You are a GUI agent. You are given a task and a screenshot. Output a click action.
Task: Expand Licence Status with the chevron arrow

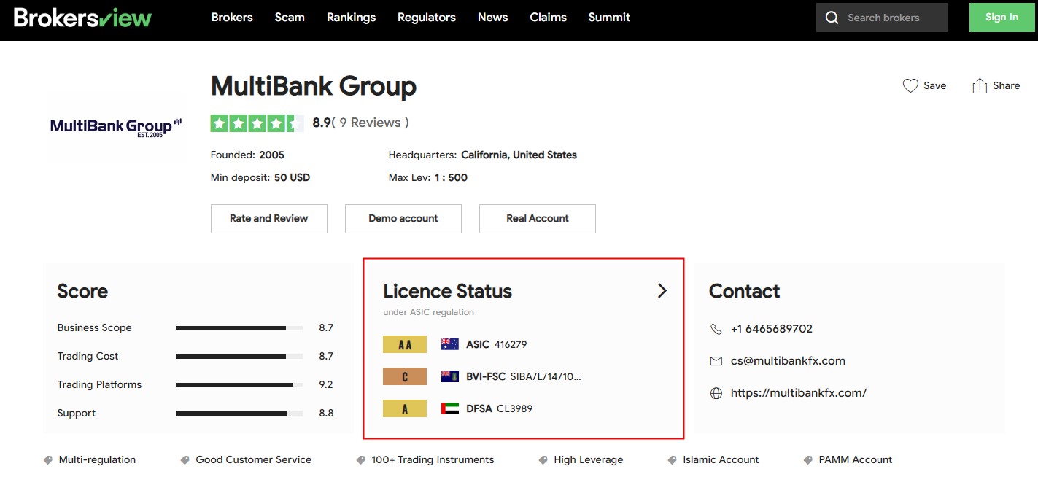coord(662,291)
